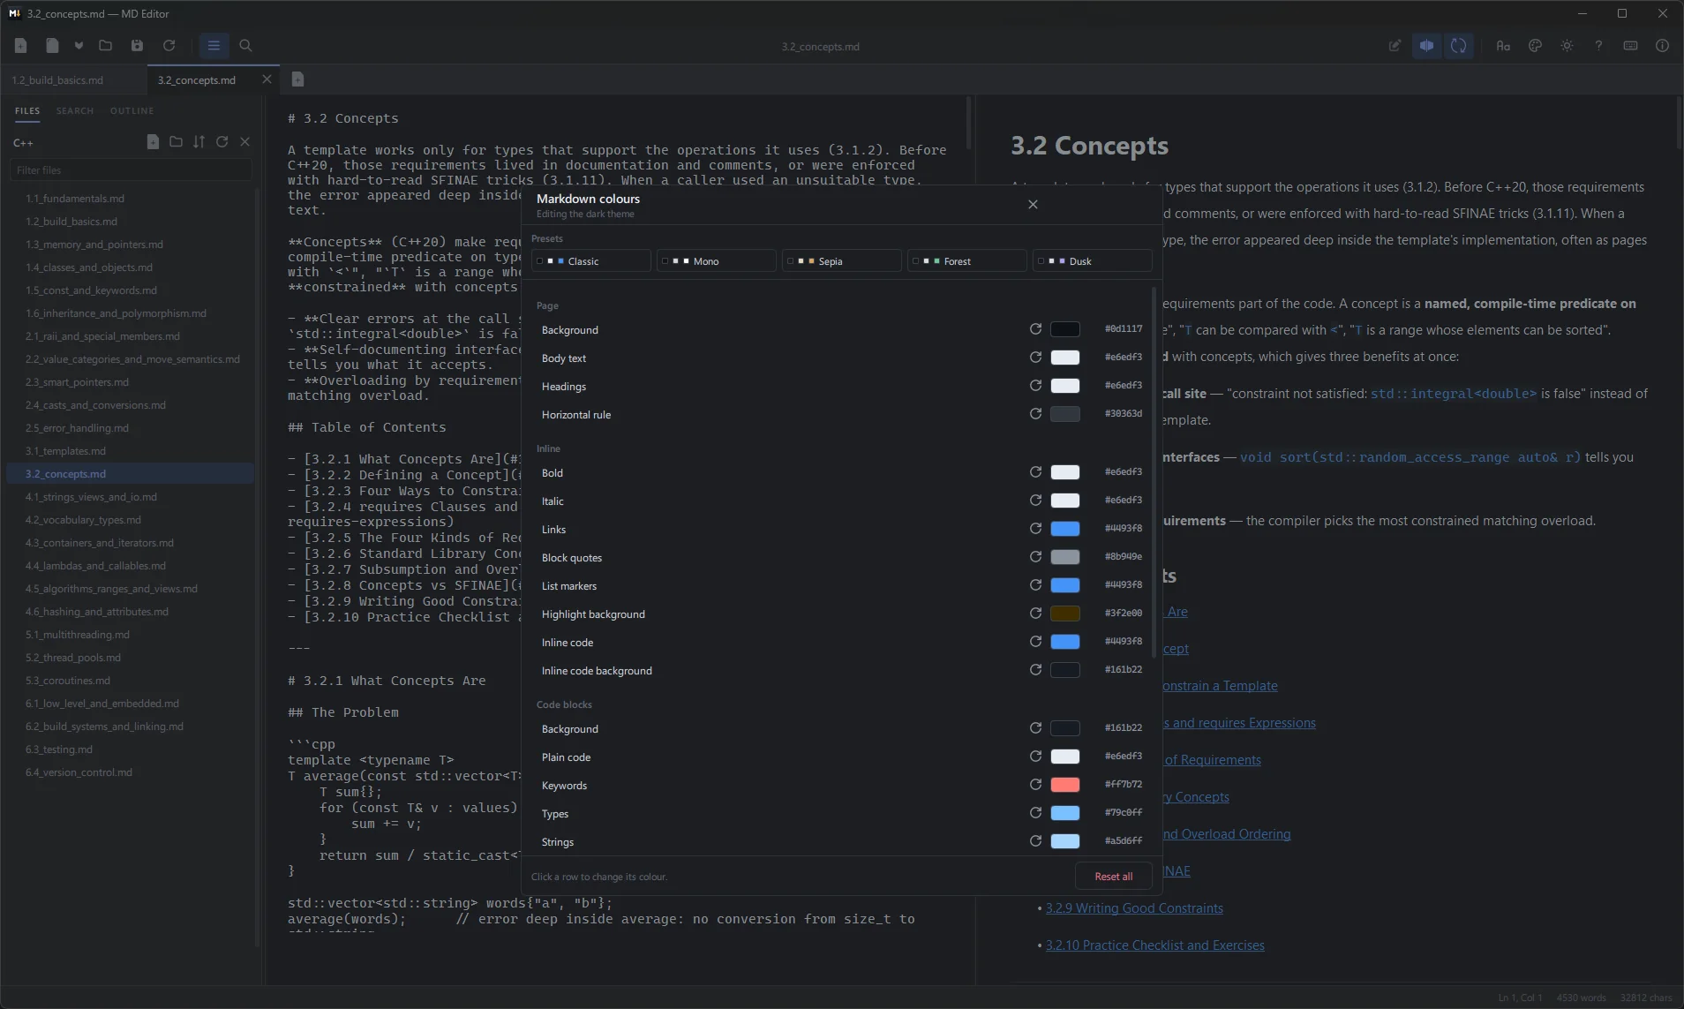Close the 3.2_concepts.md tab
This screenshot has height=1009, width=1684.
point(267,79)
